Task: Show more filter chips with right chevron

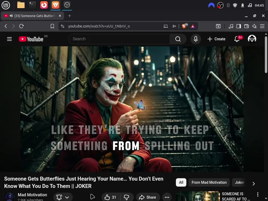Action: point(254,184)
